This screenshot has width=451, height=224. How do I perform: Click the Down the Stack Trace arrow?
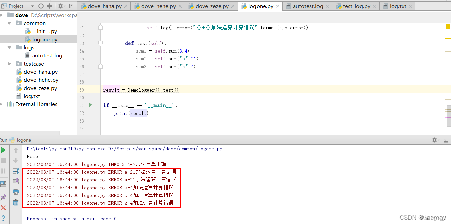(x=16, y=160)
